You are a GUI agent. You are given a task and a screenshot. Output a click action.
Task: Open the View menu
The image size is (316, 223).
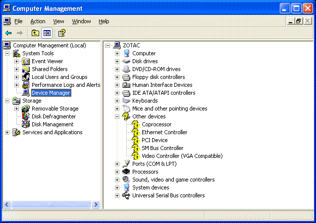tap(59, 21)
